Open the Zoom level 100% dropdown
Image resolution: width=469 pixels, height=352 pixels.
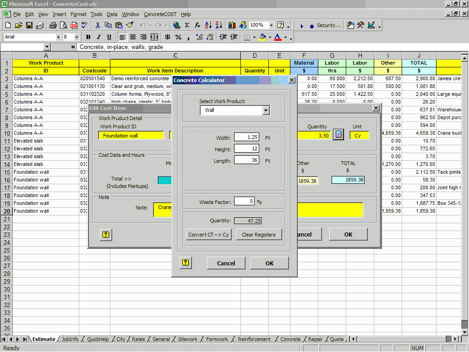point(271,25)
